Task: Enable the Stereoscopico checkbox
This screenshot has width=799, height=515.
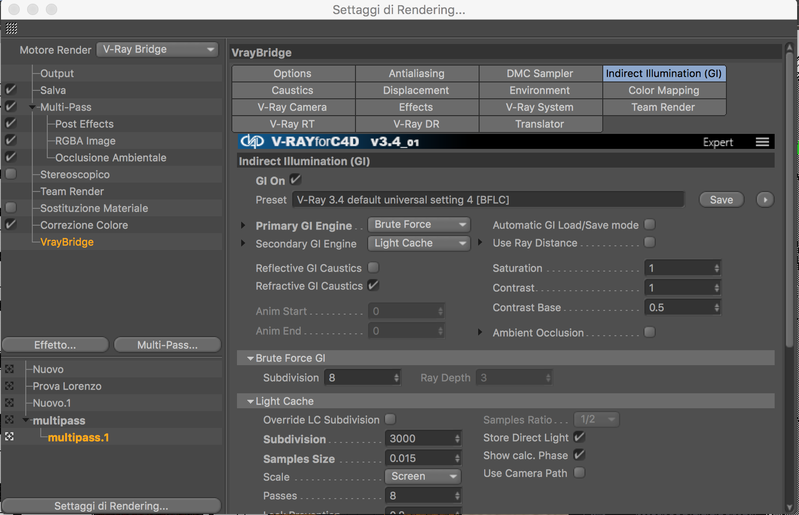Action: tap(10, 174)
